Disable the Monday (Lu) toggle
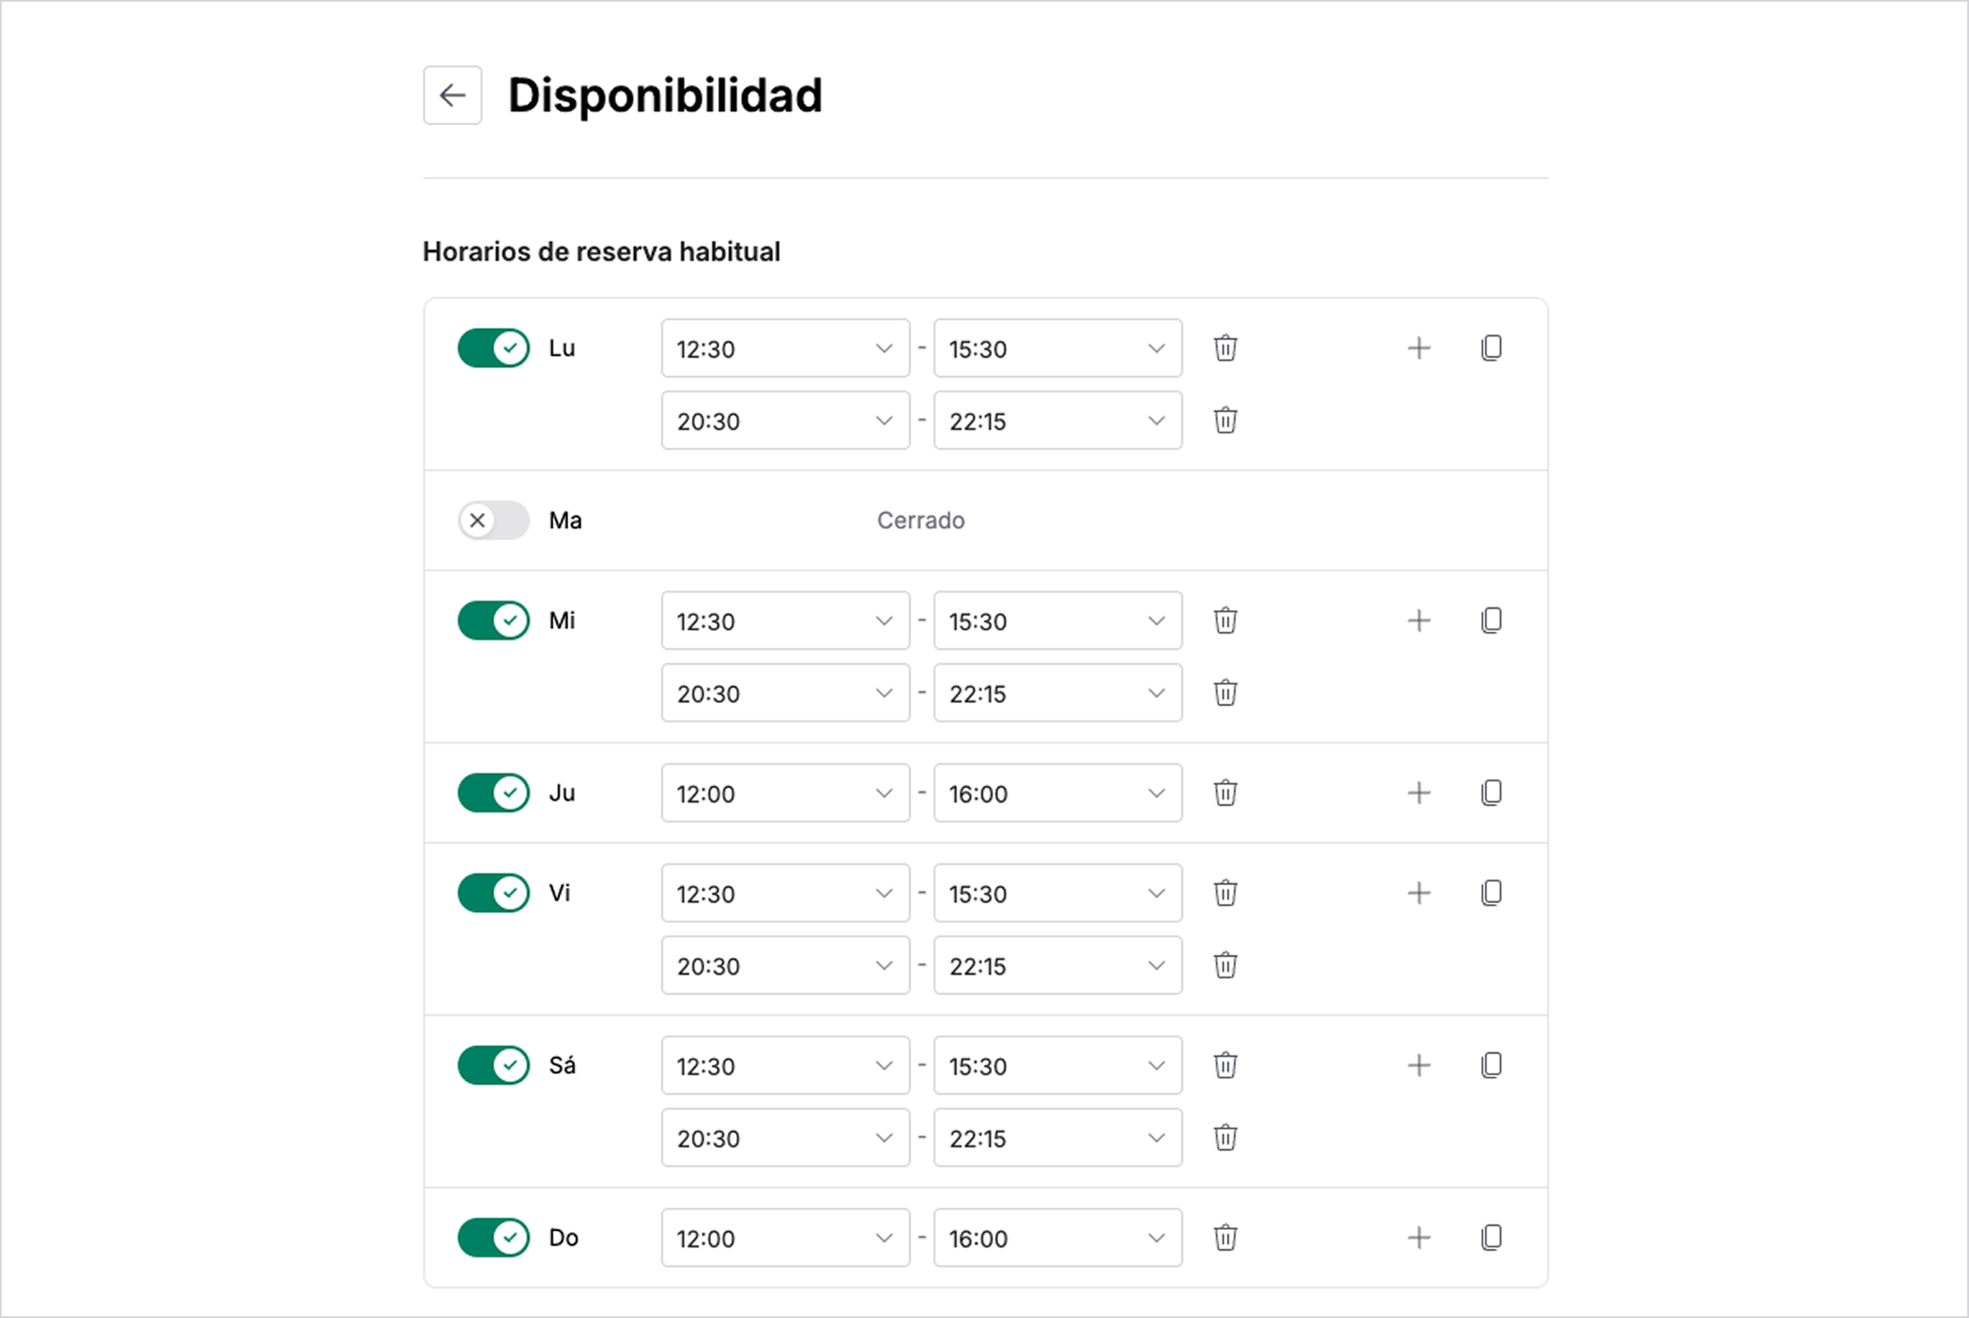This screenshot has height=1318, width=1969. (x=493, y=348)
